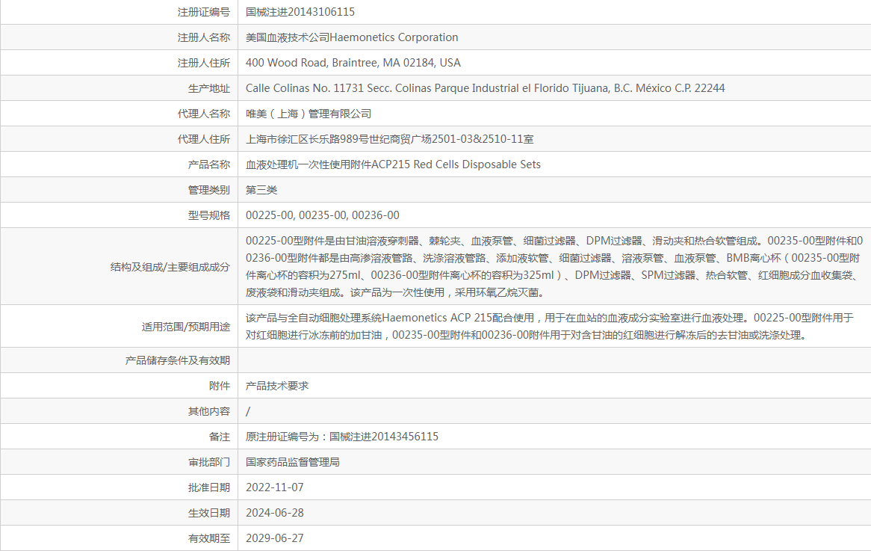Image resolution: width=871 pixels, height=551 pixels.
Task: Select the intended use paragraph mentioning Haemonetics ACP 215
Action: [x=549, y=327]
